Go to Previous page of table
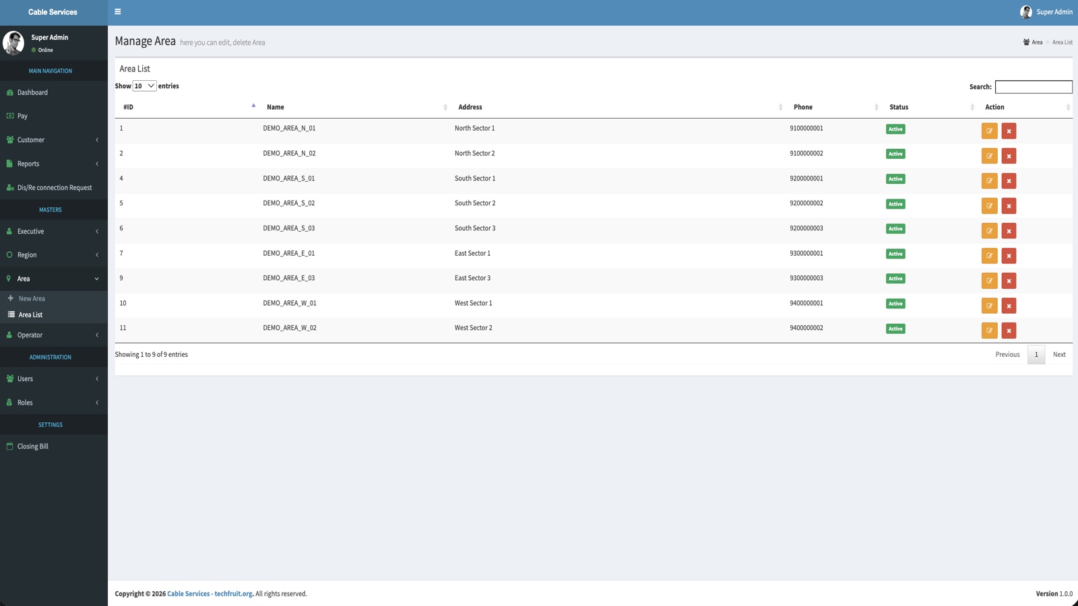Image resolution: width=1078 pixels, height=606 pixels. 1007,355
